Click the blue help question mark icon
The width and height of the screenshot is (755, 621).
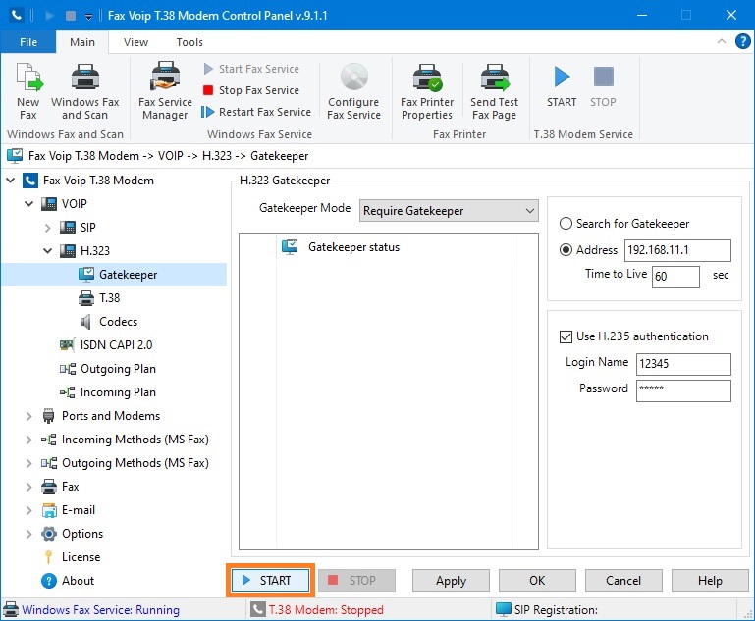[742, 42]
